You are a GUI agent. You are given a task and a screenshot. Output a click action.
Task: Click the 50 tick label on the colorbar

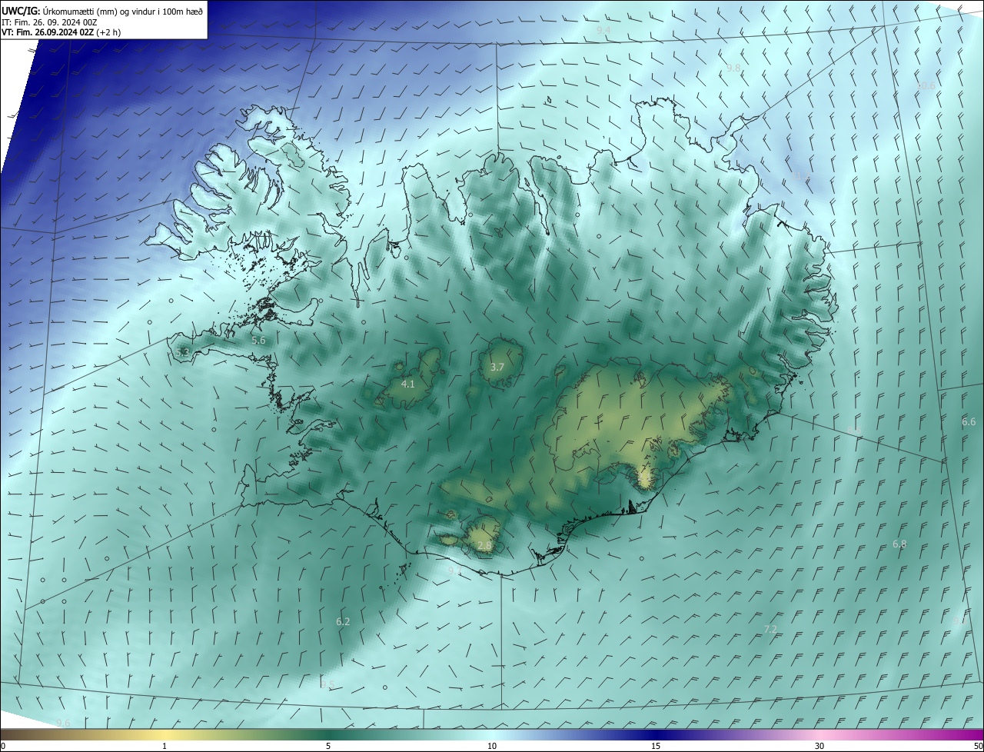(978, 746)
